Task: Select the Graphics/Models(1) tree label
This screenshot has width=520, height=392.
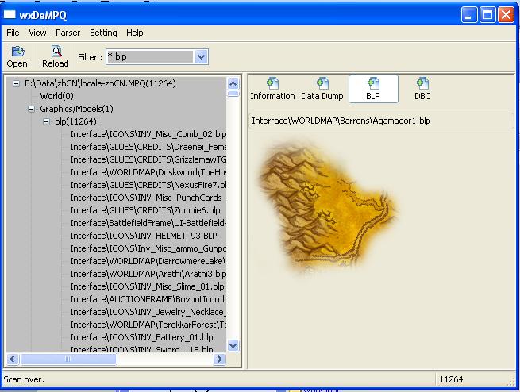Action: [x=76, y=109]
